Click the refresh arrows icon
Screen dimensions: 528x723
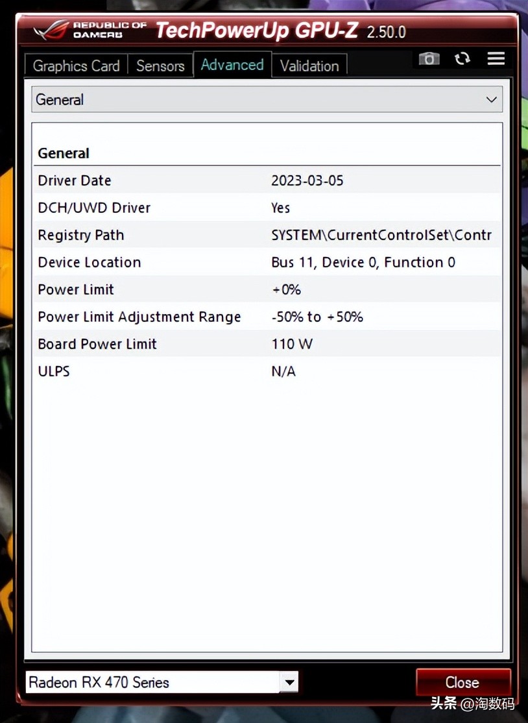(462, 58)
